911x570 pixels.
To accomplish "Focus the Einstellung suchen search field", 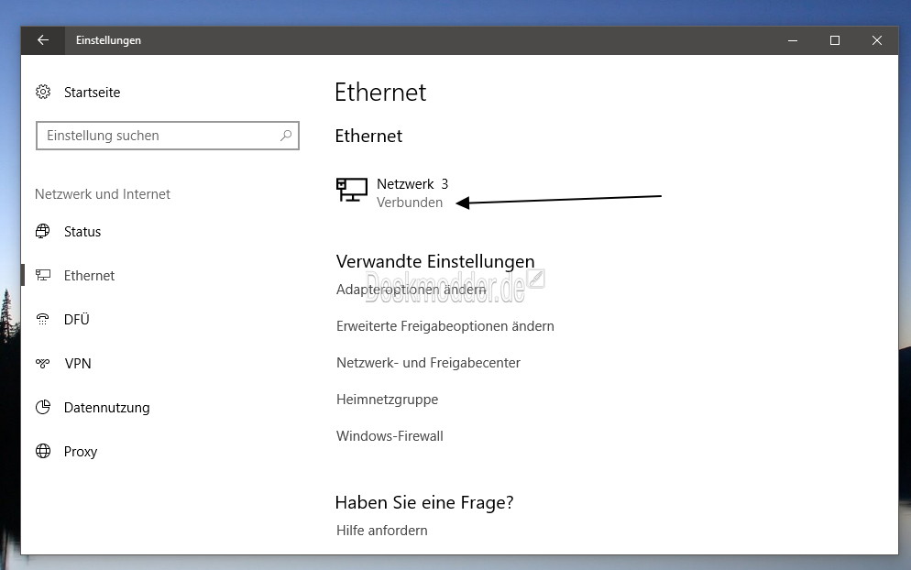I will [168, 136].
